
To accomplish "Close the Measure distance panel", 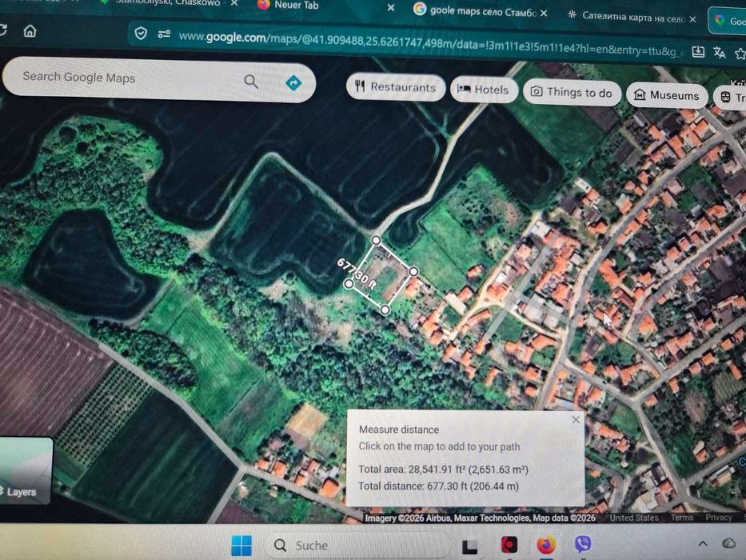I will pyautogui.click(x=576, y=419).
